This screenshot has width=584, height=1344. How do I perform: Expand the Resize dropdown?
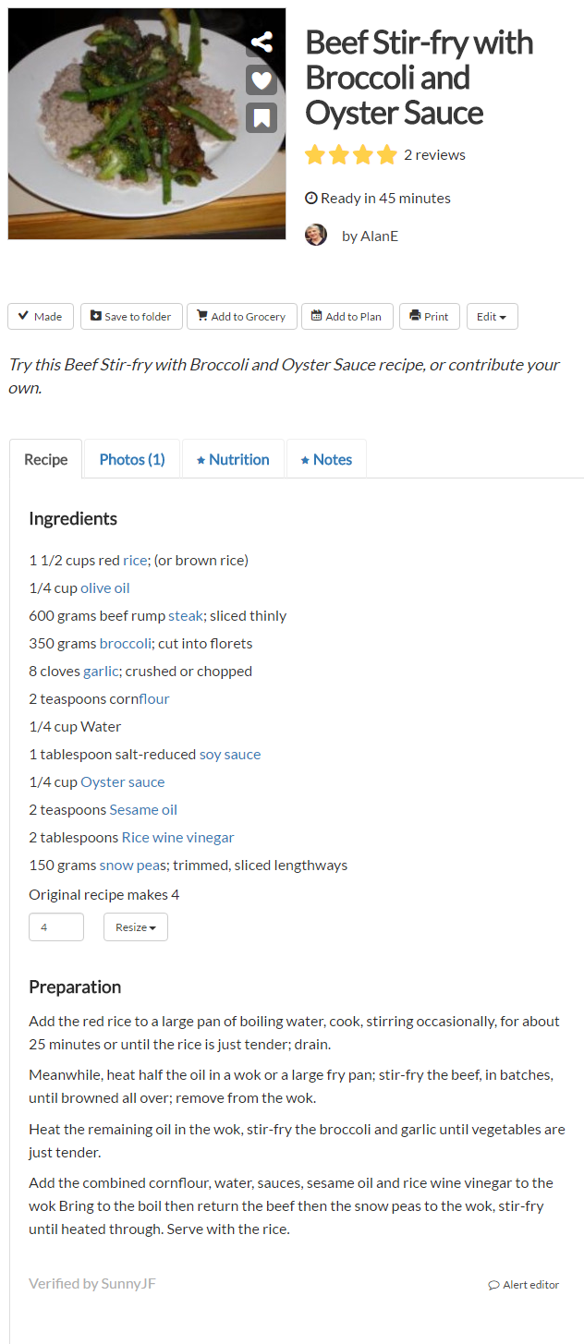(x=135, y=927)
